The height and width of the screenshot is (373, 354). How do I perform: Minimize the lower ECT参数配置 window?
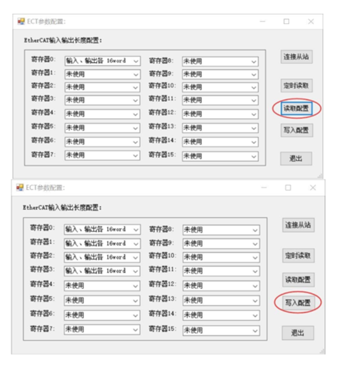(264, 188)
